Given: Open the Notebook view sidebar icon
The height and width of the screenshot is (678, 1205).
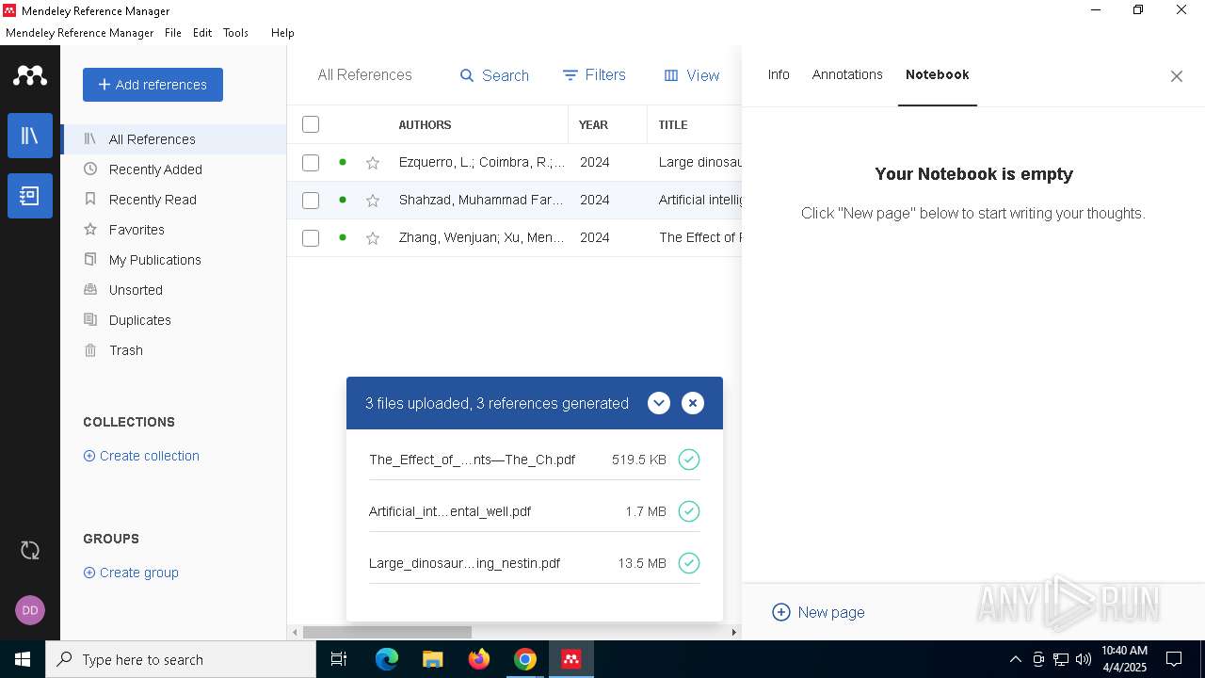Looking at the screenshot, I should pos(30,196).
